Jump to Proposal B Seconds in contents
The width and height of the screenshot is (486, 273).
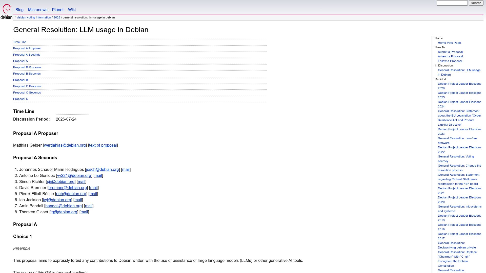[27, 74]
